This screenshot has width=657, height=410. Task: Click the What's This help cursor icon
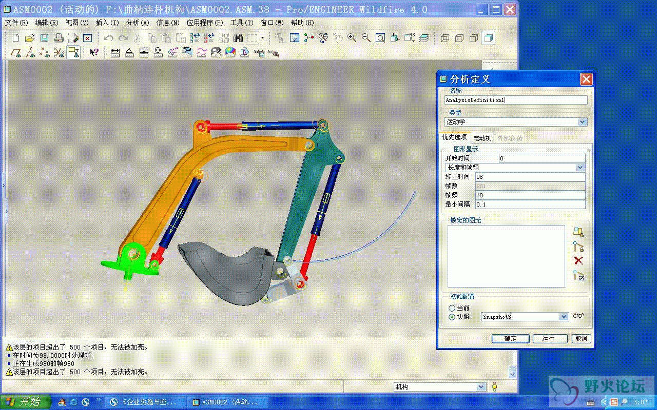(94, 52)
